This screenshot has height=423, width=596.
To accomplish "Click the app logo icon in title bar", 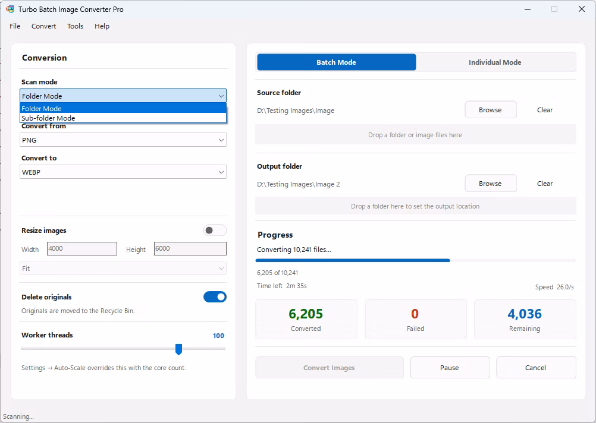I will [10, 9].
